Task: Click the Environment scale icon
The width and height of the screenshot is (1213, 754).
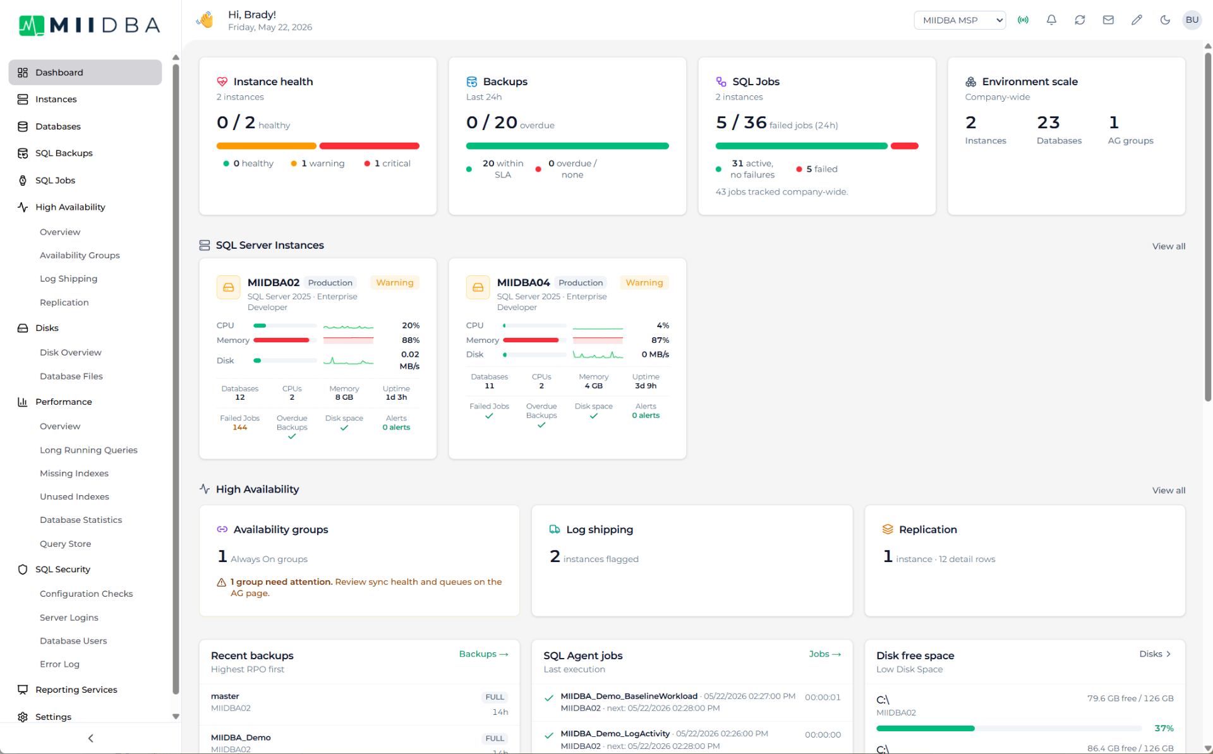Action: pyautogui.click(x=970, y=81)
